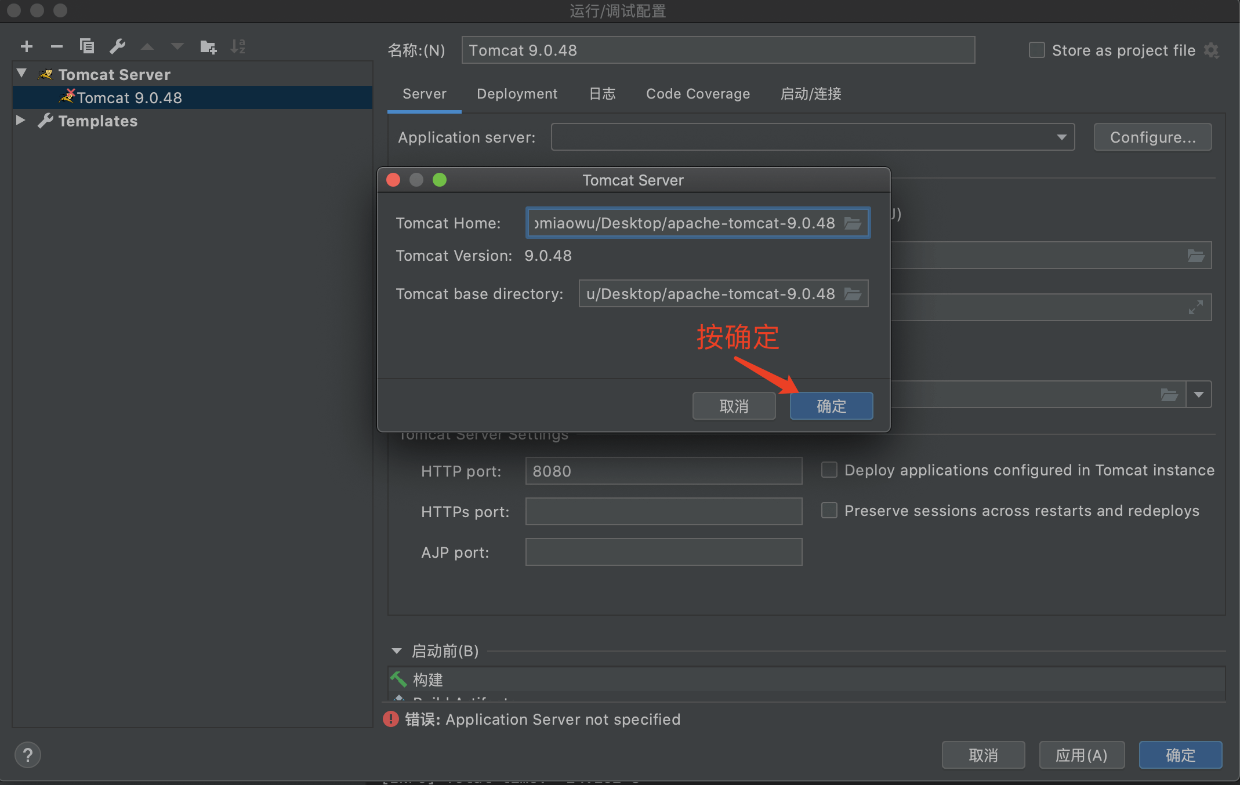
Task: Click the remove configuration minus icon
Action: click(x=57, y=46)
